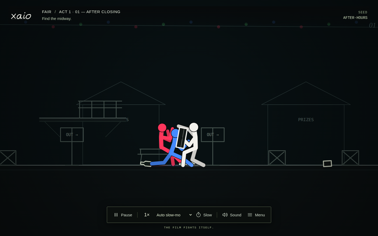Click 'THE FILM FIGHTS ITSELF.' caption
Screen dimensions: 378x236
[x=189, y=228]
